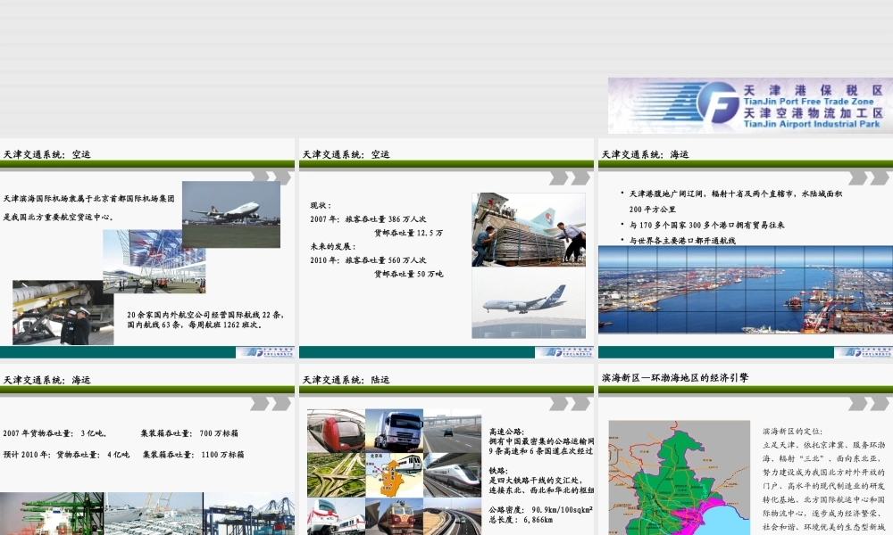Screen dimensions: 893x535
Task: Click the text 国内航线63条, 每周航班1262班次
Action: [195, 325]
